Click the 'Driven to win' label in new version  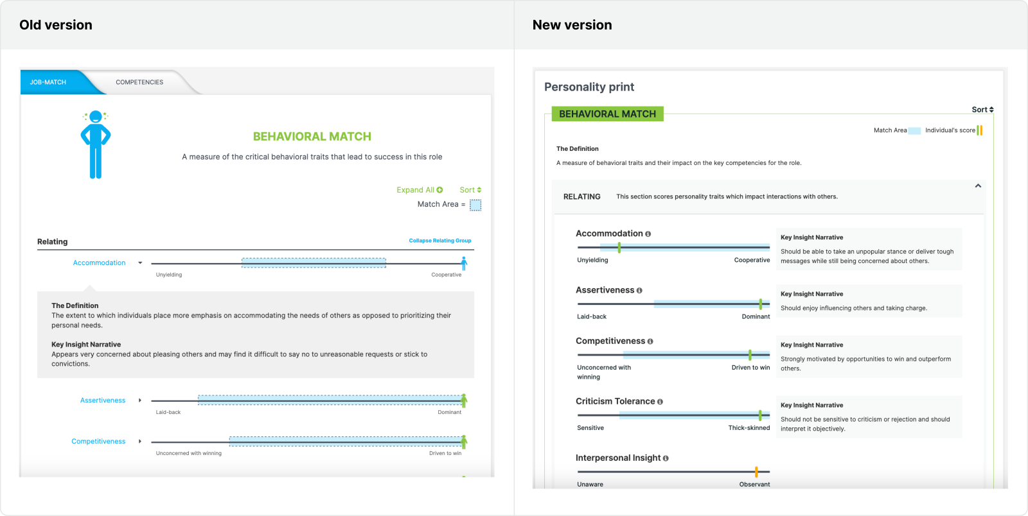(750, 368)
